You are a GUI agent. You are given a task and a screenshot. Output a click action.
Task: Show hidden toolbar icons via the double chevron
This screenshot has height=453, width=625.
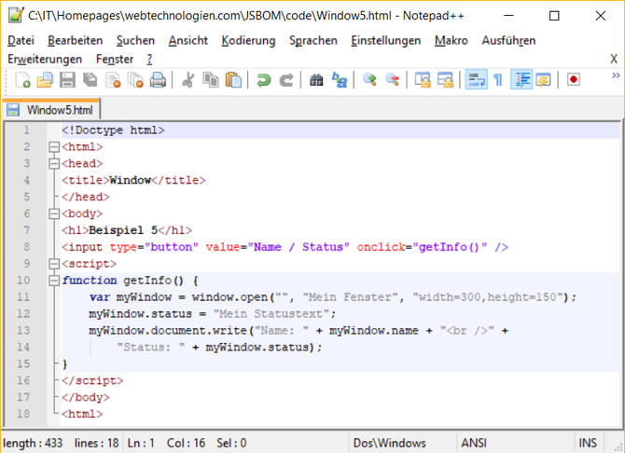pyautogui.click(x=616, y=75)
